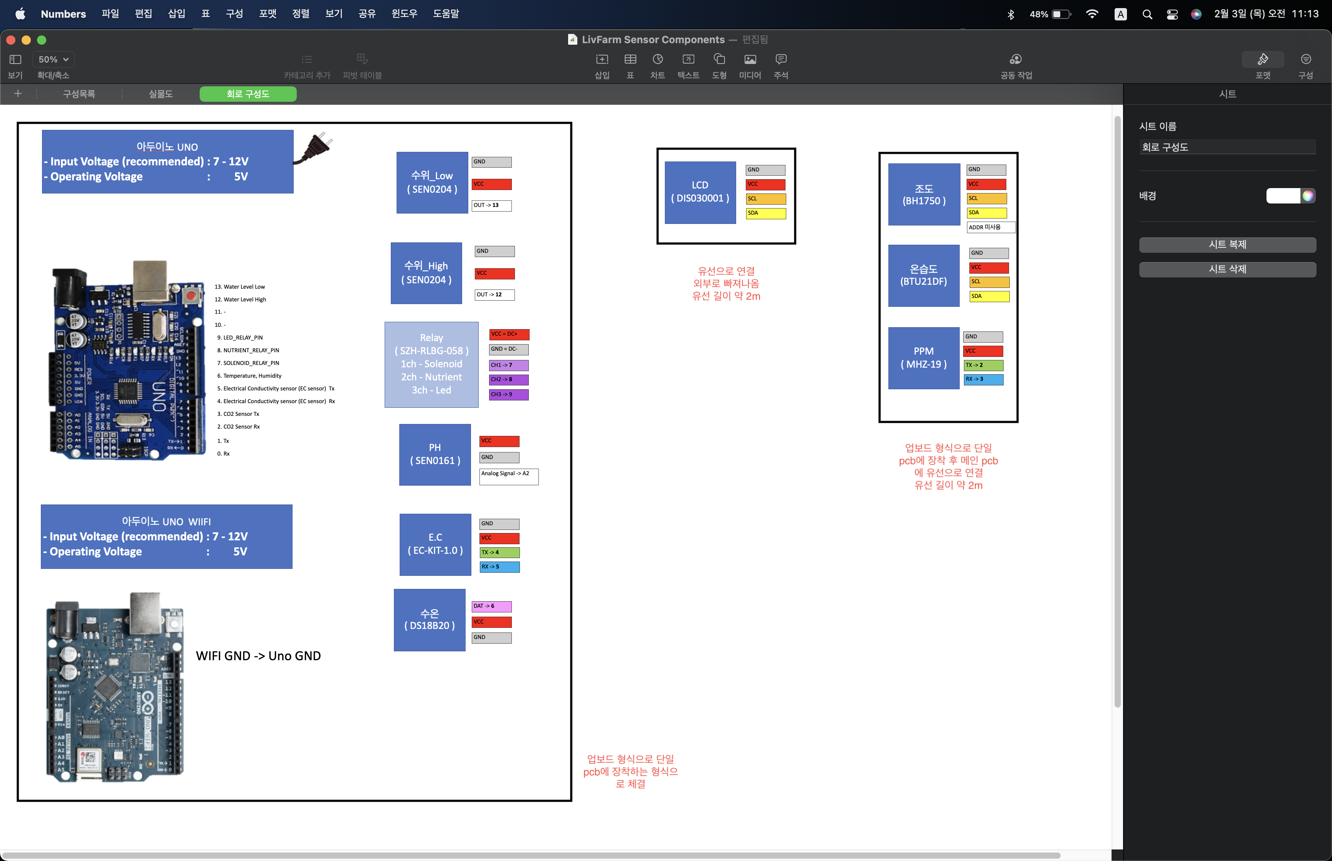Open the 50% zoom dropdown
The image size is (1332, 861).
tap(54, 59)
